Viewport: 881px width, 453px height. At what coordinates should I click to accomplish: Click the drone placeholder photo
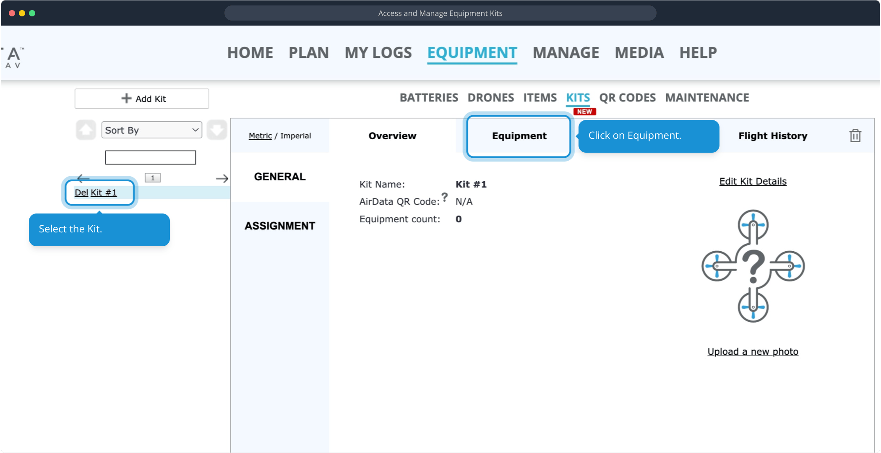pos(753,266)
